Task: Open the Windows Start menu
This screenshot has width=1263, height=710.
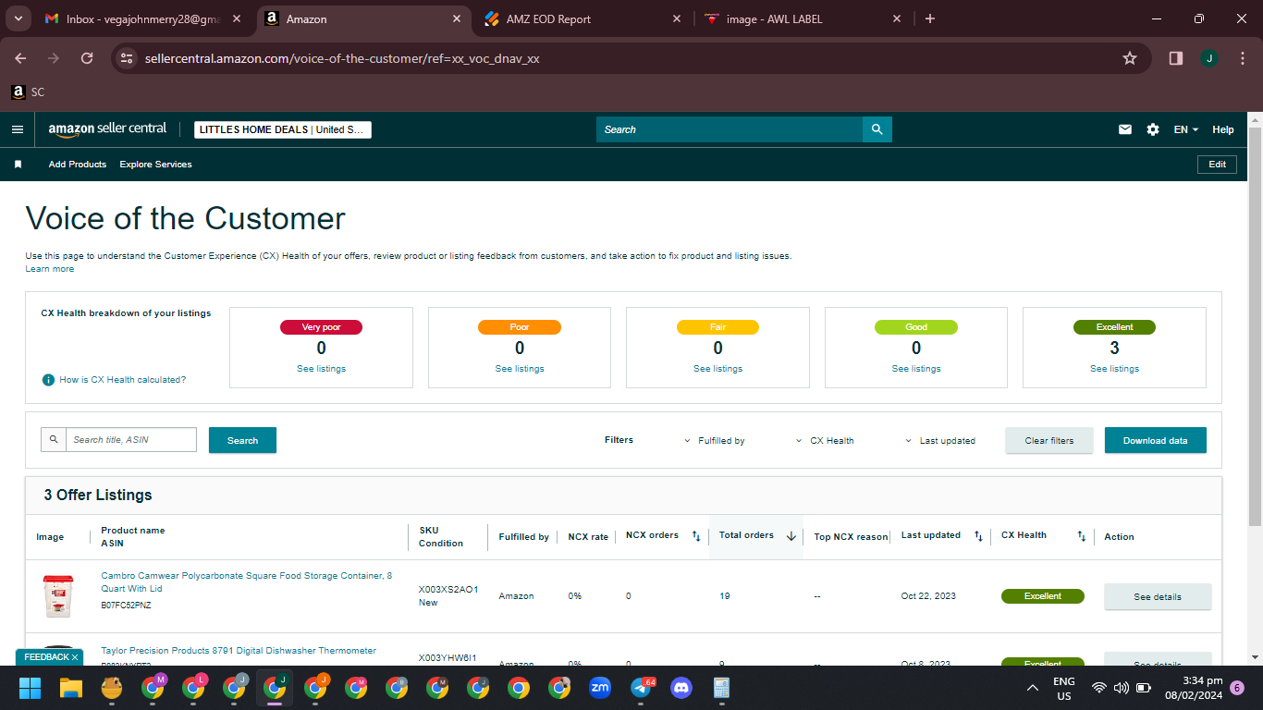Action: (x=31, y=688)
